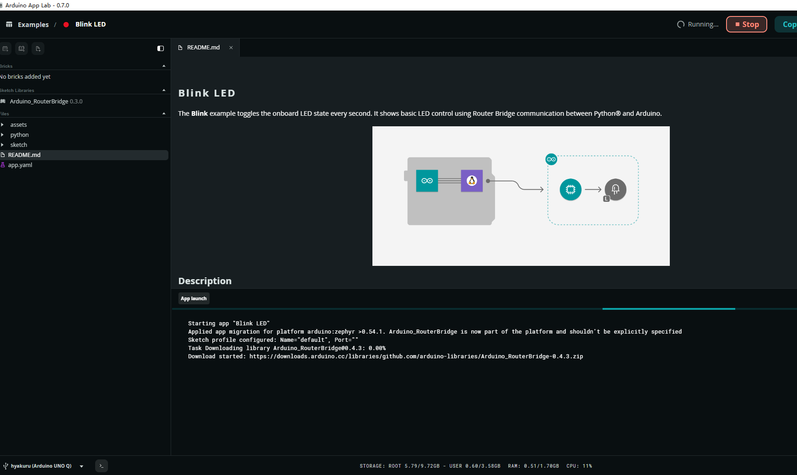
Task: Select the App launch console tab
Action: [194, 298]
